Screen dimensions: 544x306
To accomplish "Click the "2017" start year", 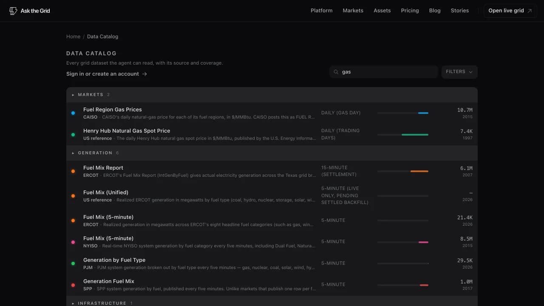I will coord(467,289).
